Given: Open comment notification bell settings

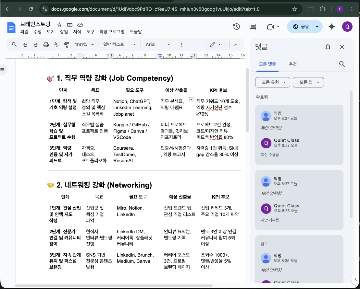Looking at the screenshot, I should point(328,47).
